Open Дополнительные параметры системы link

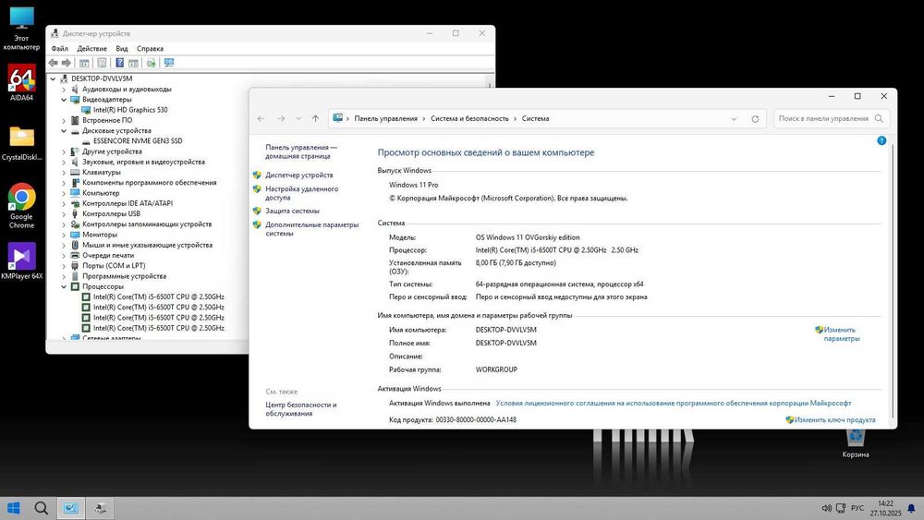311,229
